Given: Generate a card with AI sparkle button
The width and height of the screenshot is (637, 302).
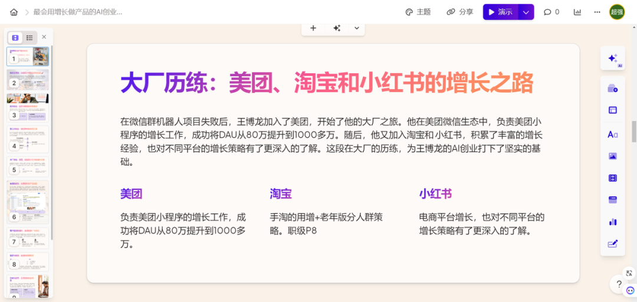Looking at the screenshot, I should 336,28.
